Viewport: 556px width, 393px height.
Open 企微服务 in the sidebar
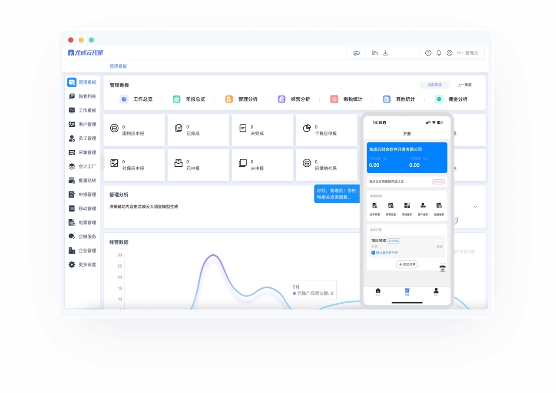pyautogui.click(x=83, y=237)
